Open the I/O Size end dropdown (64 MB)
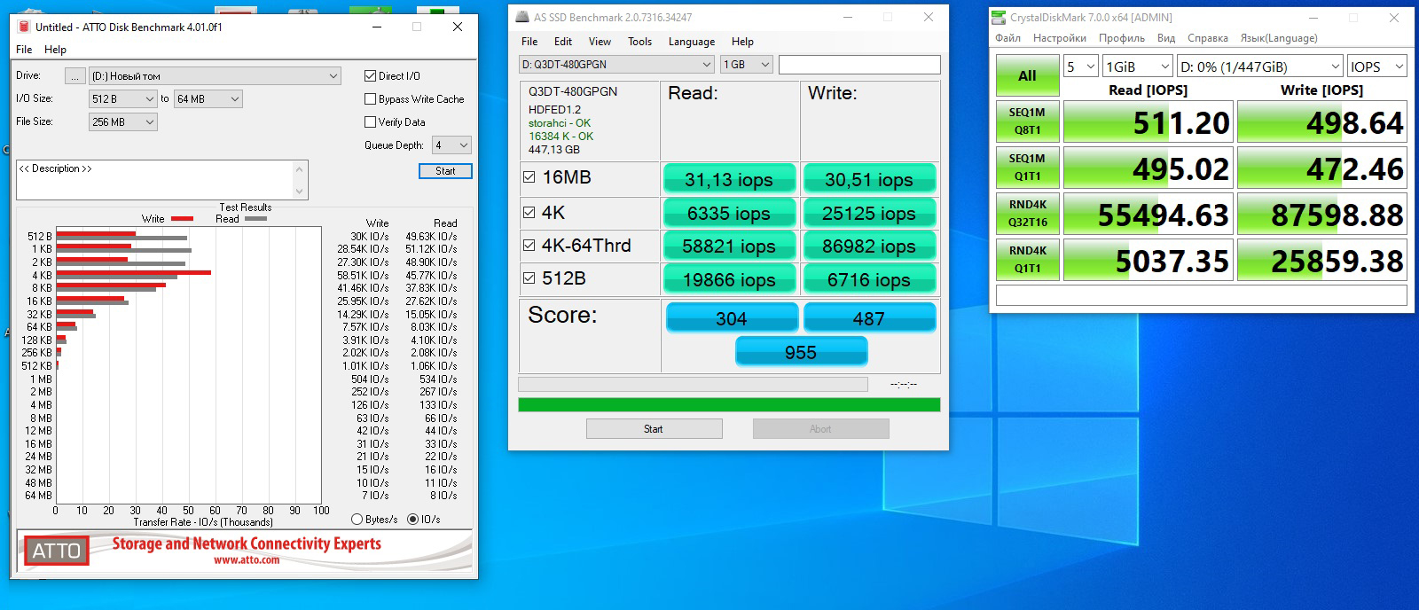 coord(208,98)
